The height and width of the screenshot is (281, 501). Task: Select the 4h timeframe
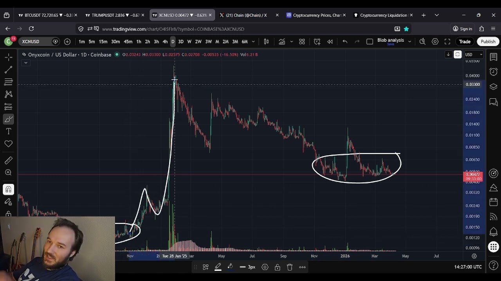(165, 42)
